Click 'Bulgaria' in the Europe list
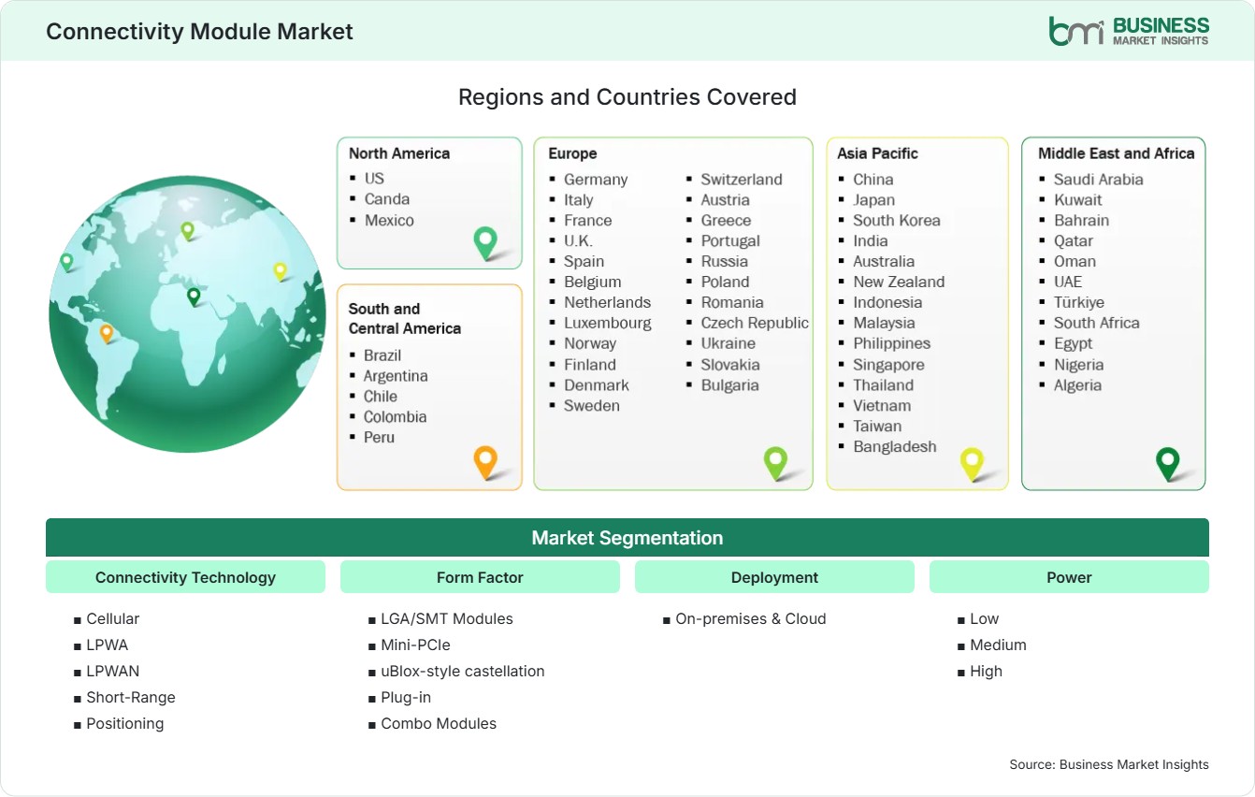 pos(730,385)
